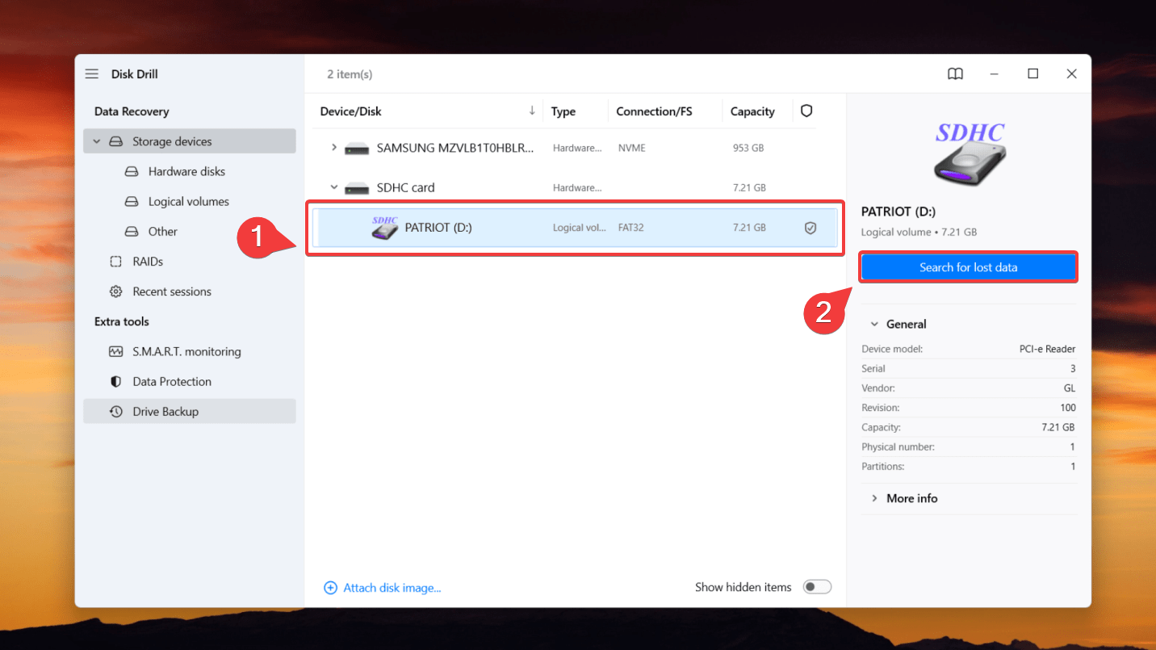Click the RAIDs dashed-square icon

[116, 262]
